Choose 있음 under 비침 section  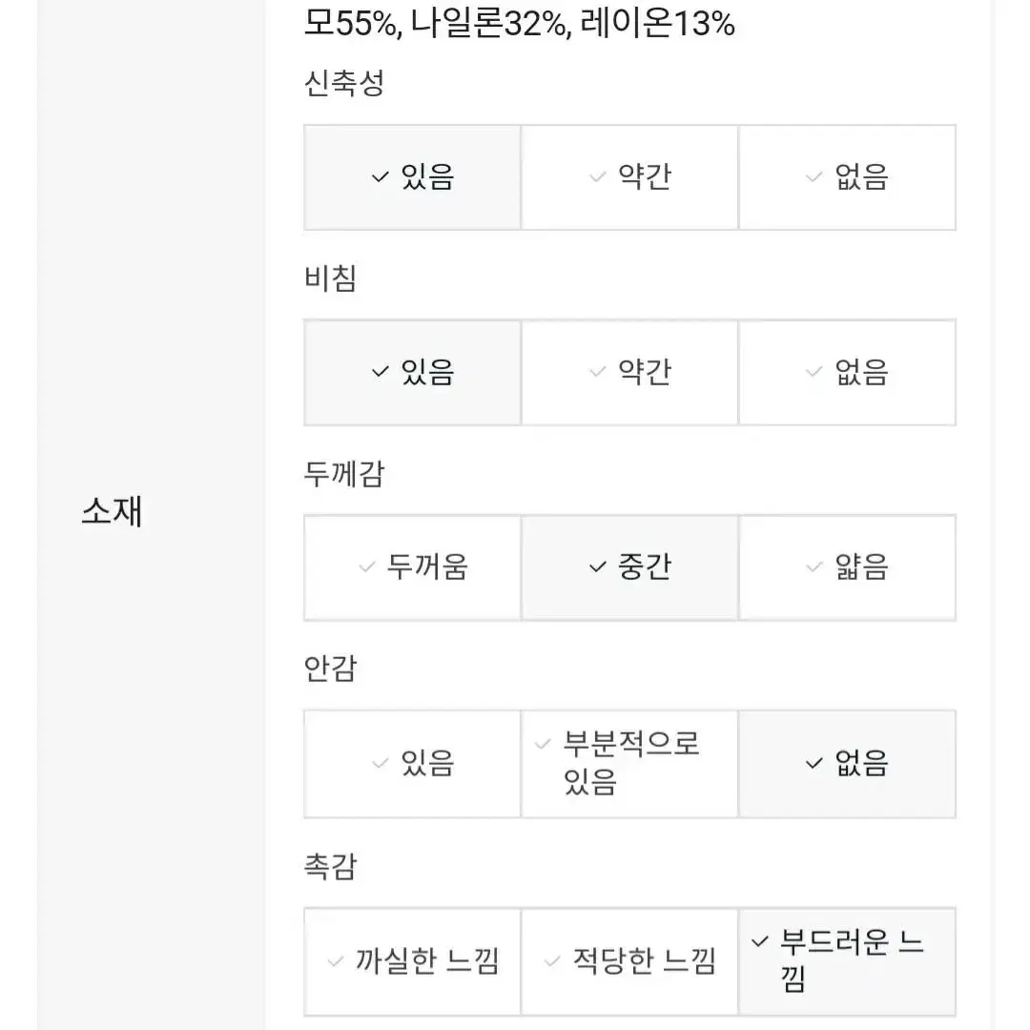point(413,373)
